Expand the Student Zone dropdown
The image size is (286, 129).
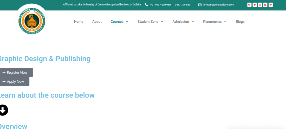point(150,22)
